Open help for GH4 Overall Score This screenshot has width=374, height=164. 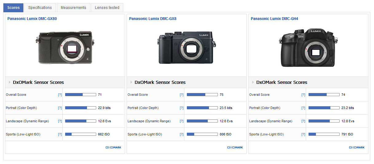(303, 95)
